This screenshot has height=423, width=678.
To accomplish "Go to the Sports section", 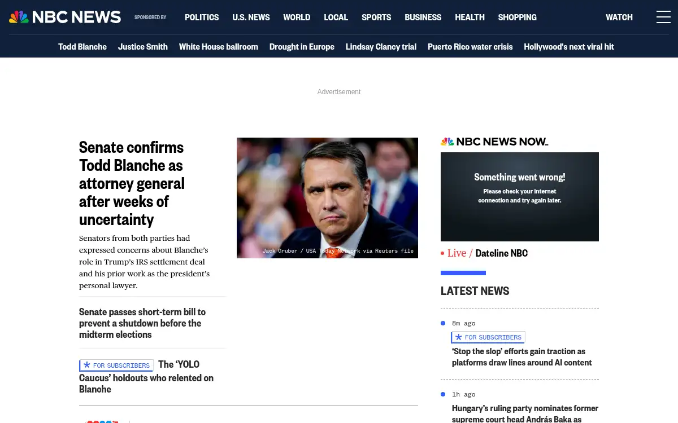I will [376, 17].
